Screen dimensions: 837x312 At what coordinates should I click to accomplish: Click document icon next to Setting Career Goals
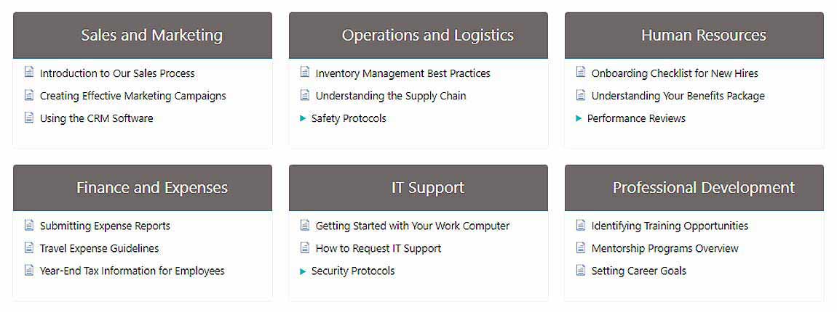click(x=581, y=271)
